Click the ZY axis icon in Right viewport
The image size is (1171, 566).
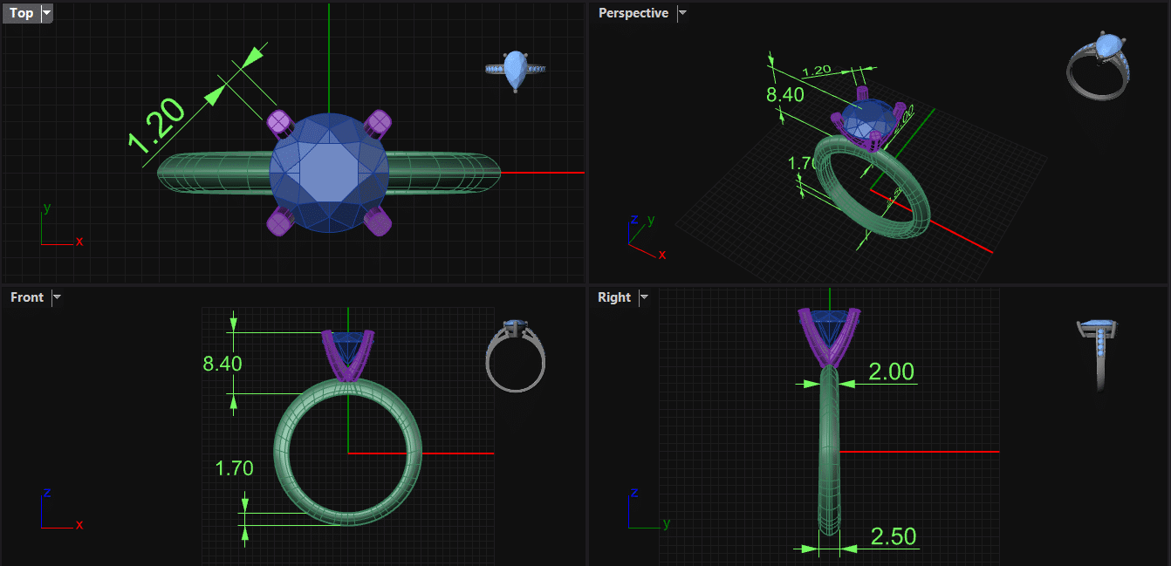click(646, 510)
